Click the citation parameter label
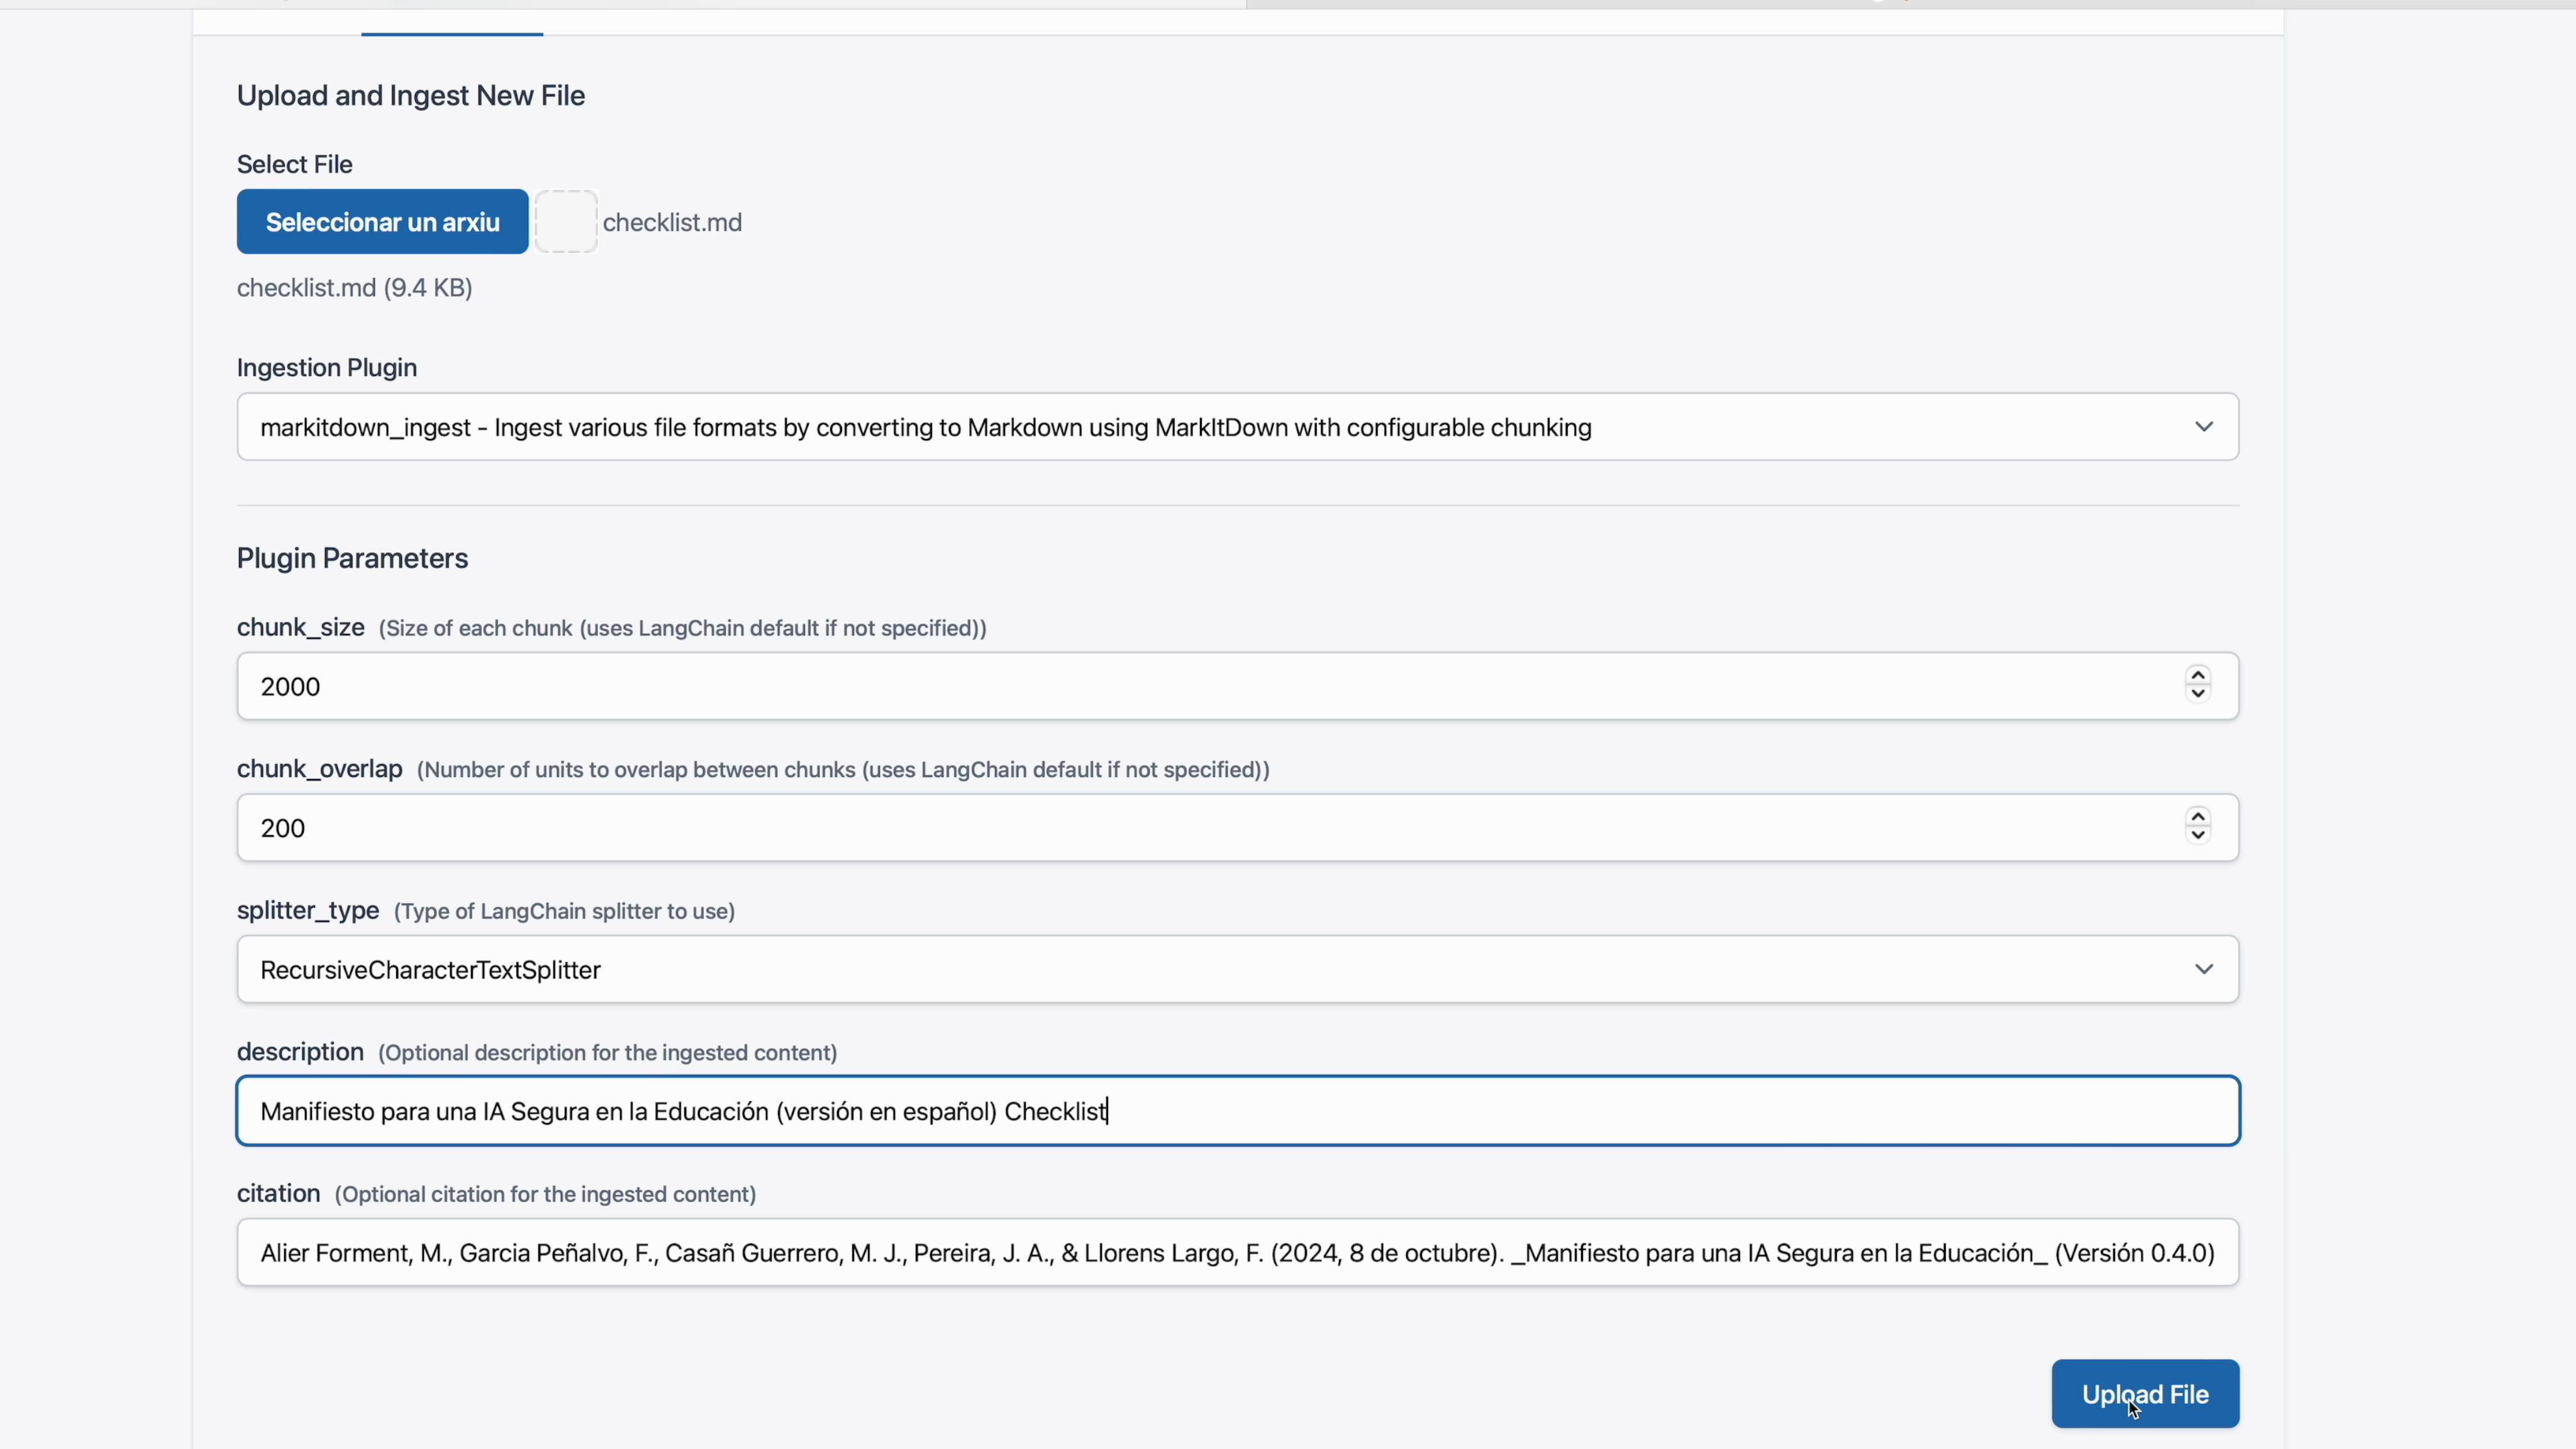Image resolution: width=2576 pixels, height=1449 pixels. (x=278, y=1194)
